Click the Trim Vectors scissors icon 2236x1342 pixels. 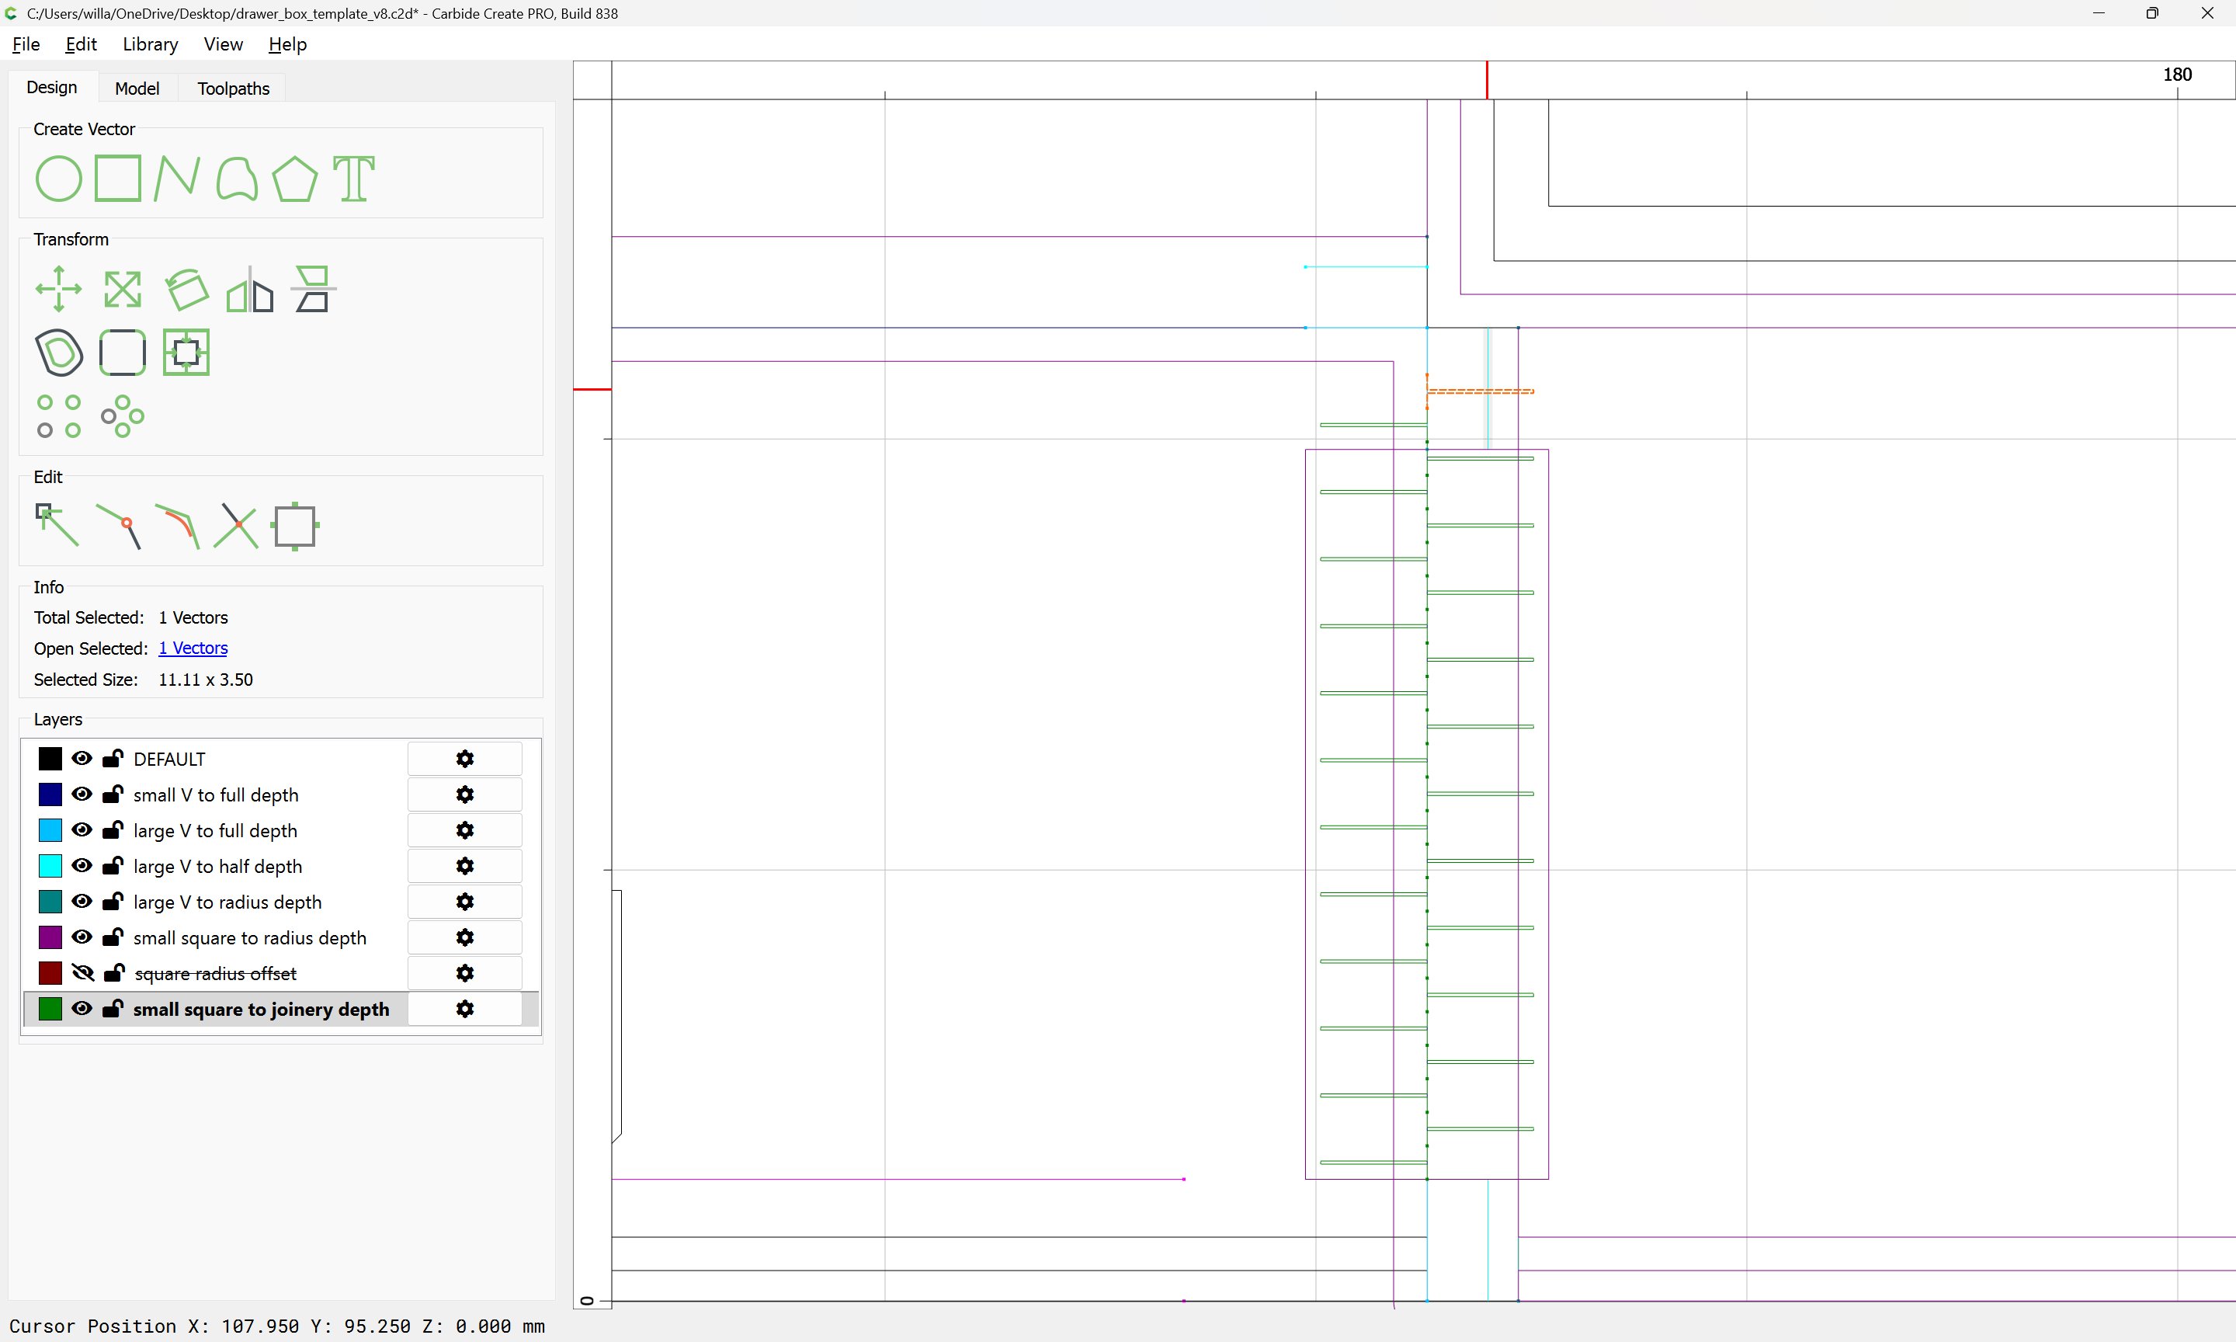pyautogui.click(x=236, y=526)
